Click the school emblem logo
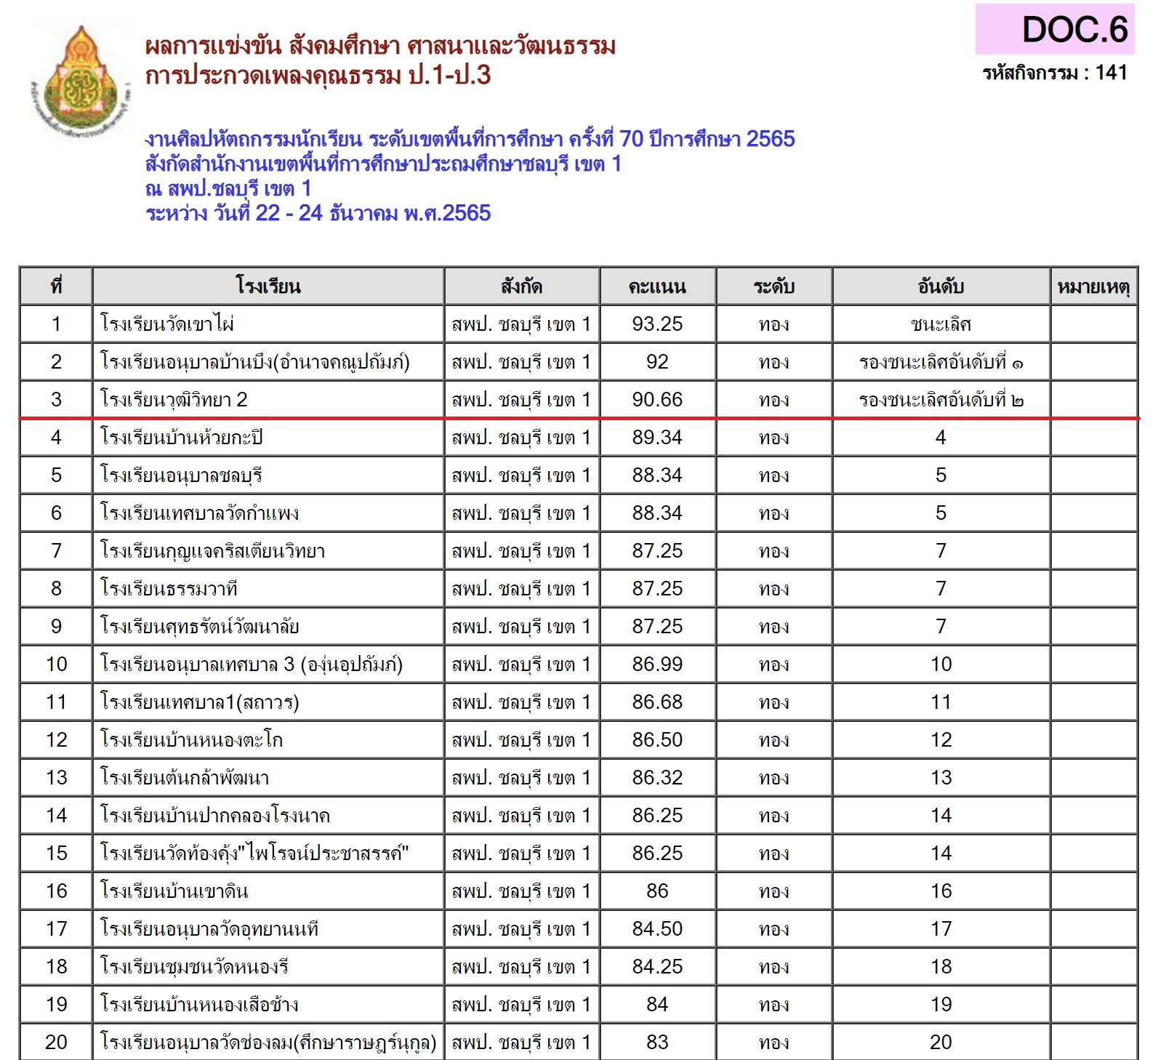The image size is (1158, 1060). click(81, 81)
